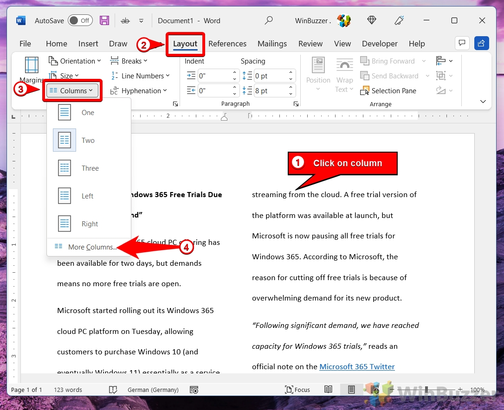This screenshot has height=410, width=504.
Task: Open the Hyphenation dropdown
Action: pyautogui.click(x=139, y=91)
